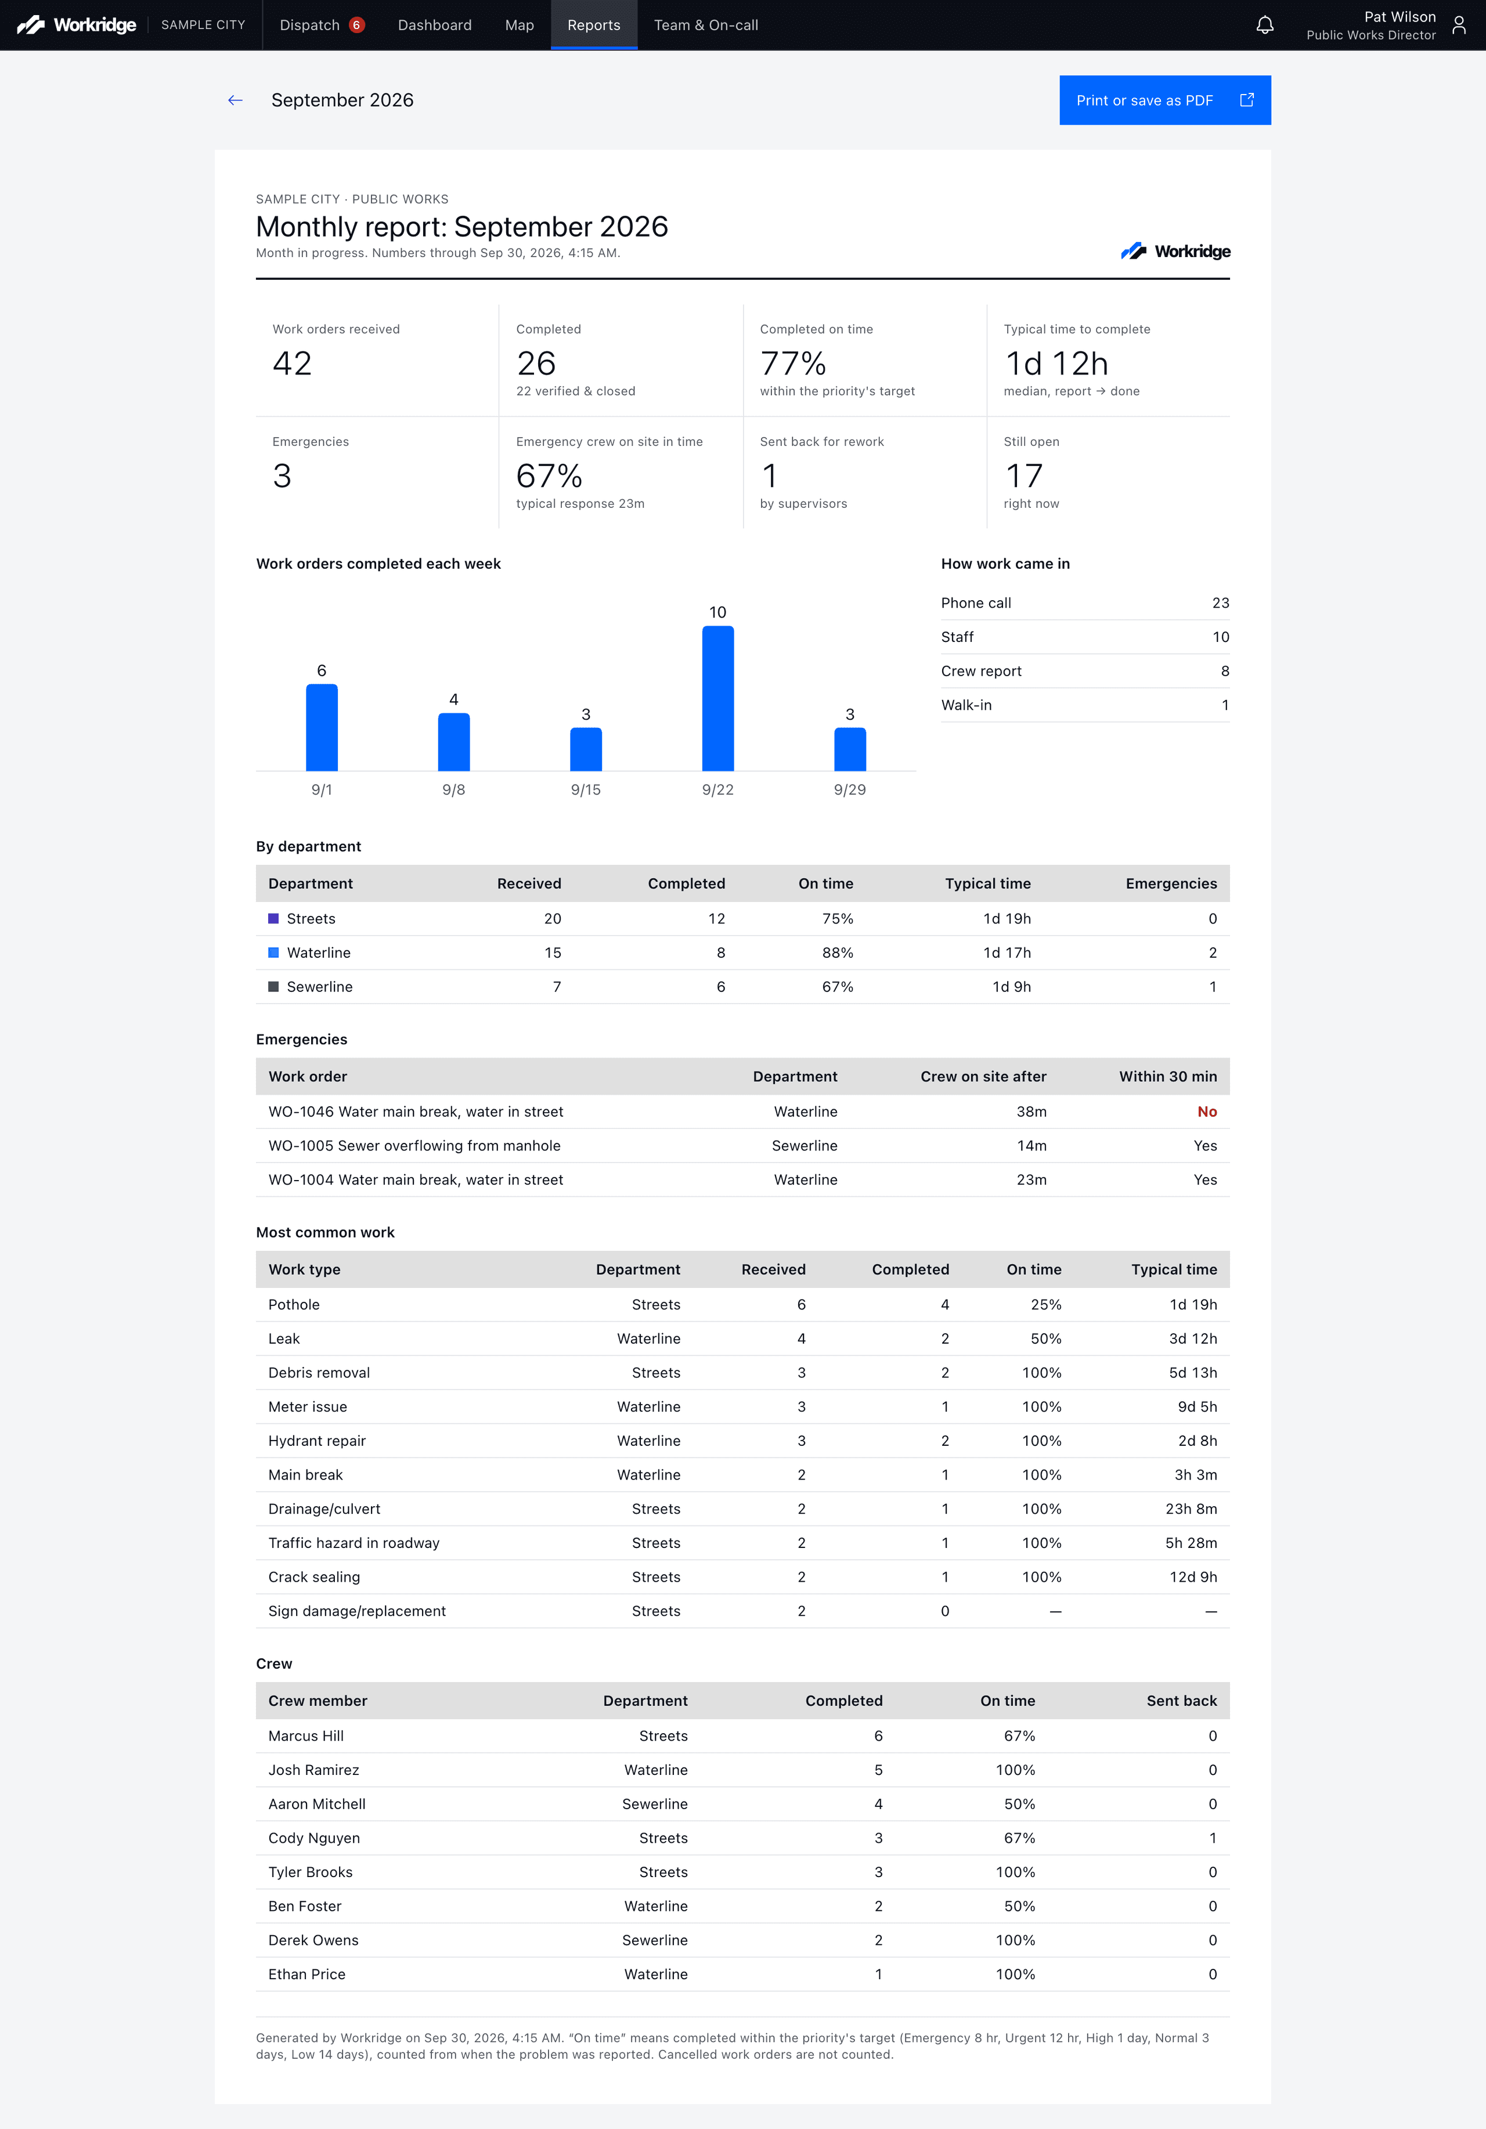1486x2129 pixels.
Task: Click the Work orders received value 42
Action: 292,363
